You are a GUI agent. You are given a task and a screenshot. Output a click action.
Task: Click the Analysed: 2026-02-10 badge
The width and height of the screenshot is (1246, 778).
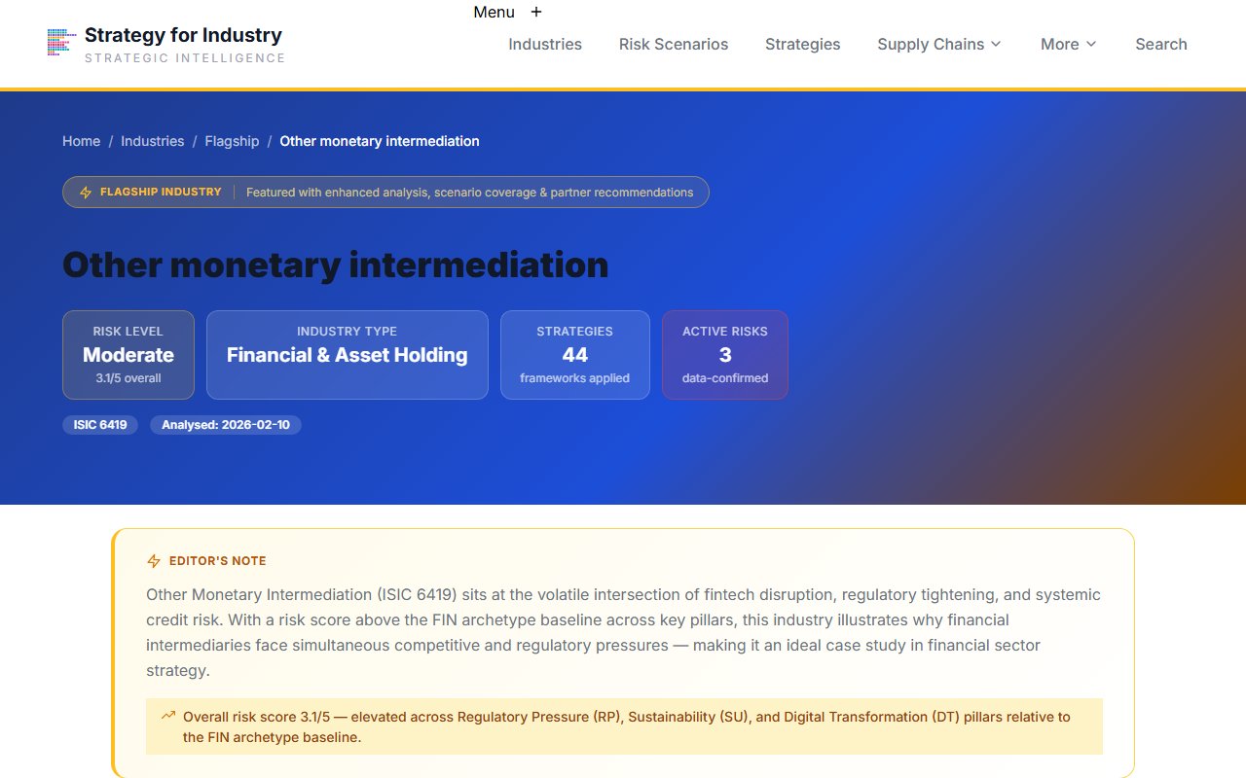coord(226,425)
